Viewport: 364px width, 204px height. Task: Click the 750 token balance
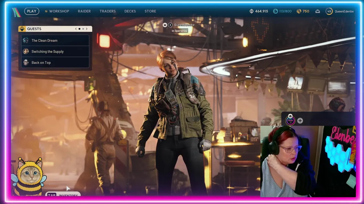coord(306,11)
